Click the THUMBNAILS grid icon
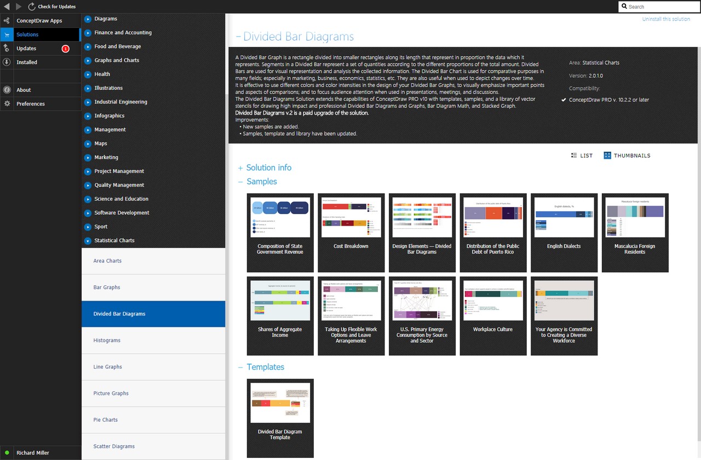The image size is (701, 460). click(x=607, y=156)
